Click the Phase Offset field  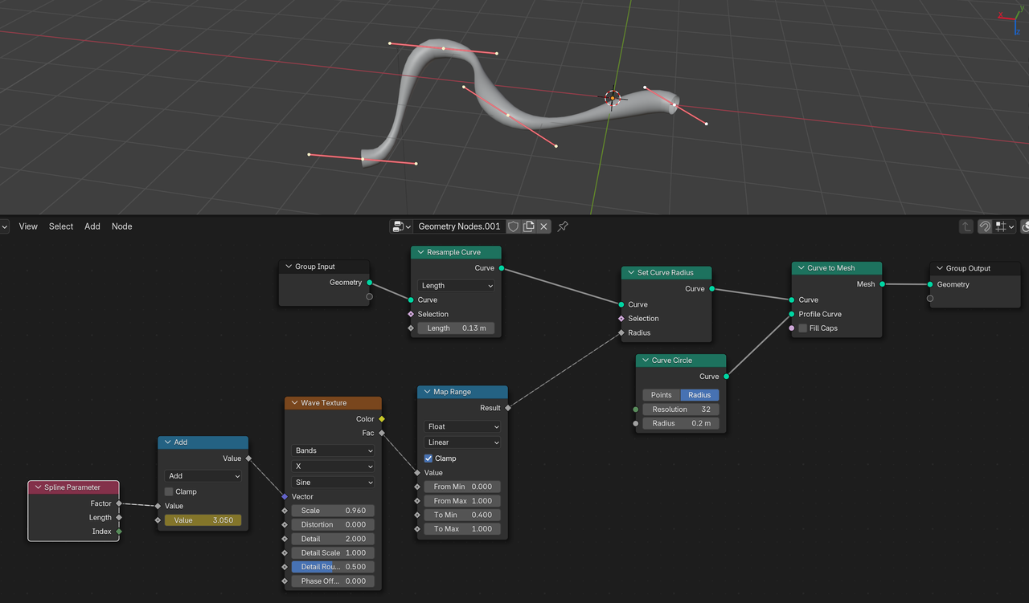pos(333,581)
